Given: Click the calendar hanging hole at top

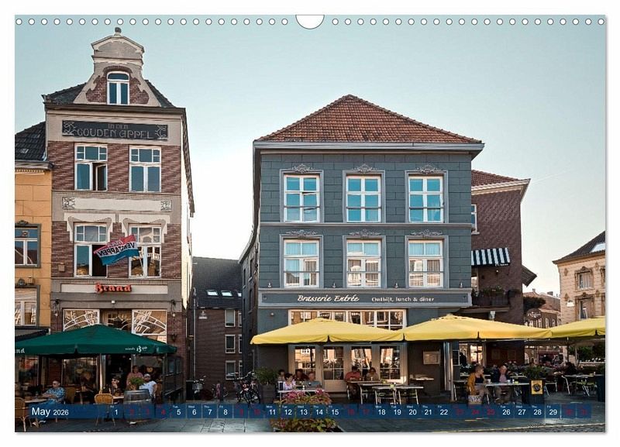Looking at the screenshot, I should 310,20.
